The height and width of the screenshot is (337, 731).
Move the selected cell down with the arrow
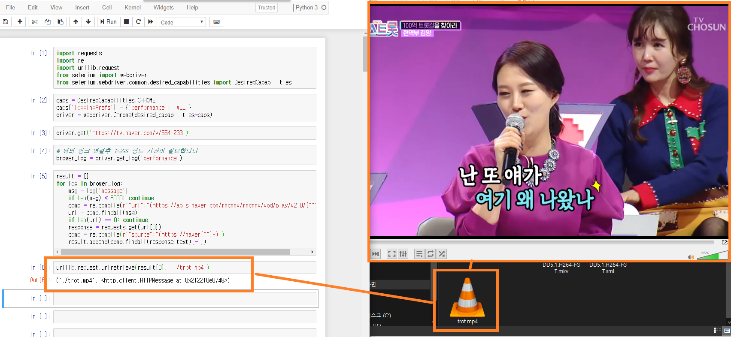(88, 22)
